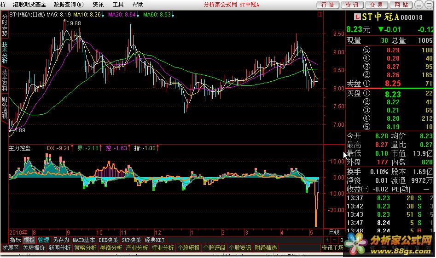Open 策略分析 tab
Viewport: 436px width, 258px height.
pos(85,248)
